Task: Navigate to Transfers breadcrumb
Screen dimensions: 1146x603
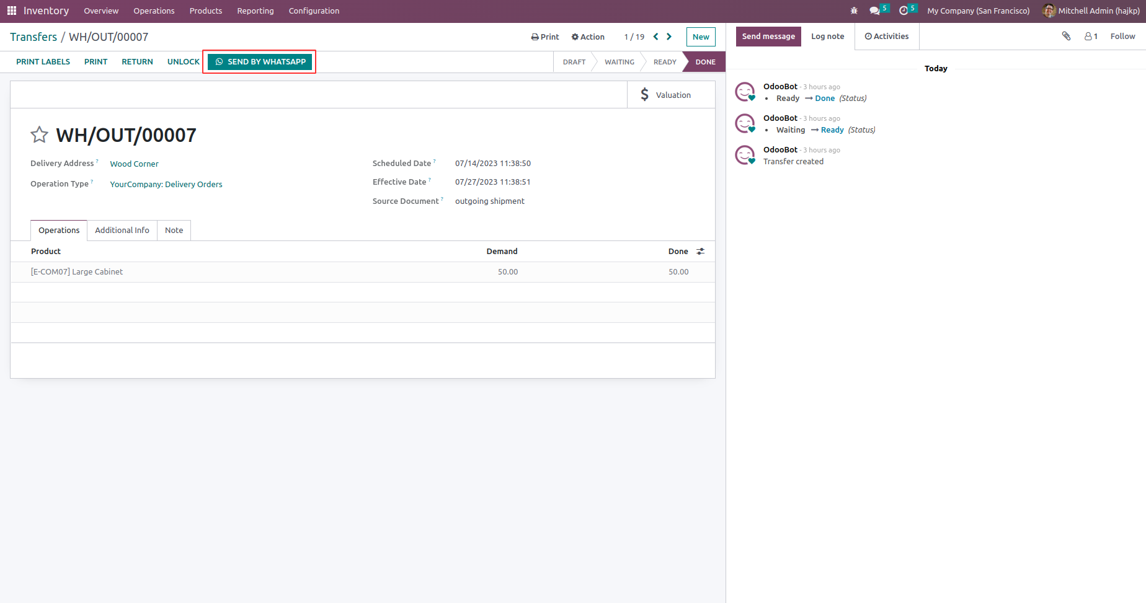Action: [33, 37]
